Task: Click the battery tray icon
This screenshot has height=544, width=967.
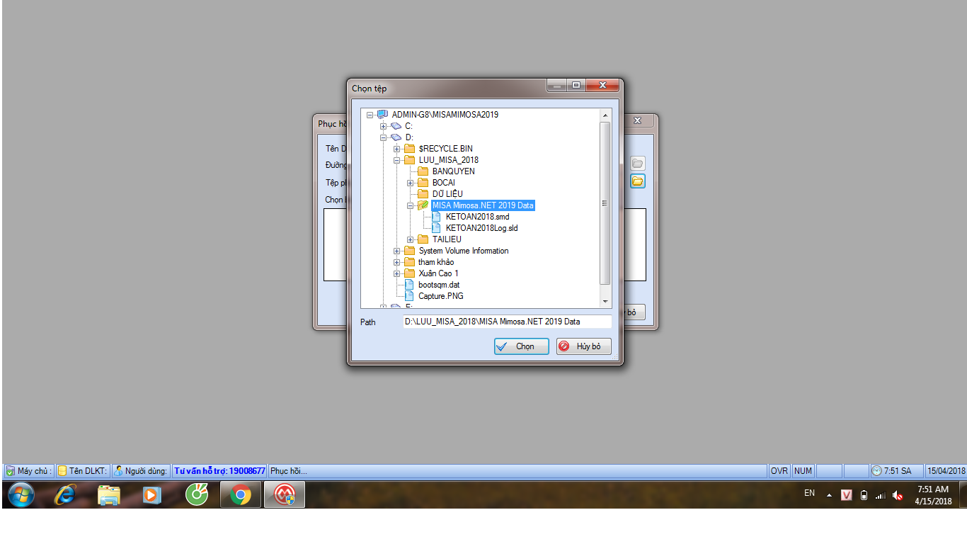Action: point(864,495)
